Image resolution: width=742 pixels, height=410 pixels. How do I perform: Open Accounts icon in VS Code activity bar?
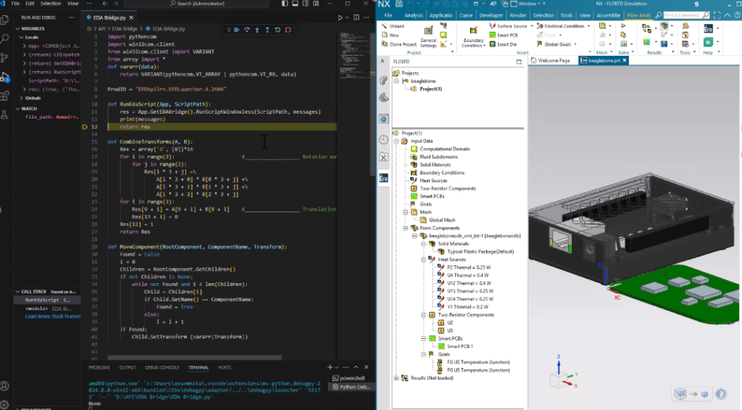[x=5, y=386]
